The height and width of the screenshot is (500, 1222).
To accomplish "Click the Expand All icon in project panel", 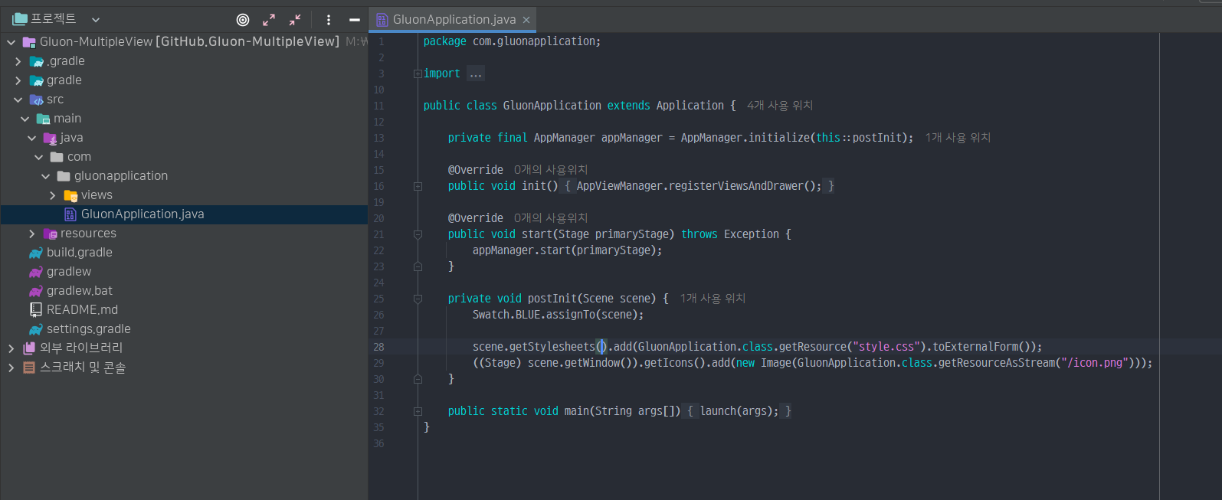I will (x=269, y=20).
